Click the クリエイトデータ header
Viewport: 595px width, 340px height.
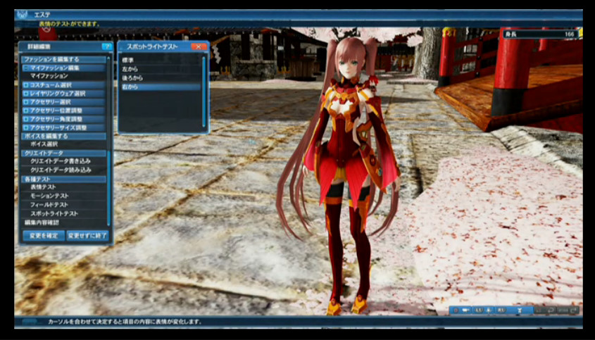pos(63,153)
